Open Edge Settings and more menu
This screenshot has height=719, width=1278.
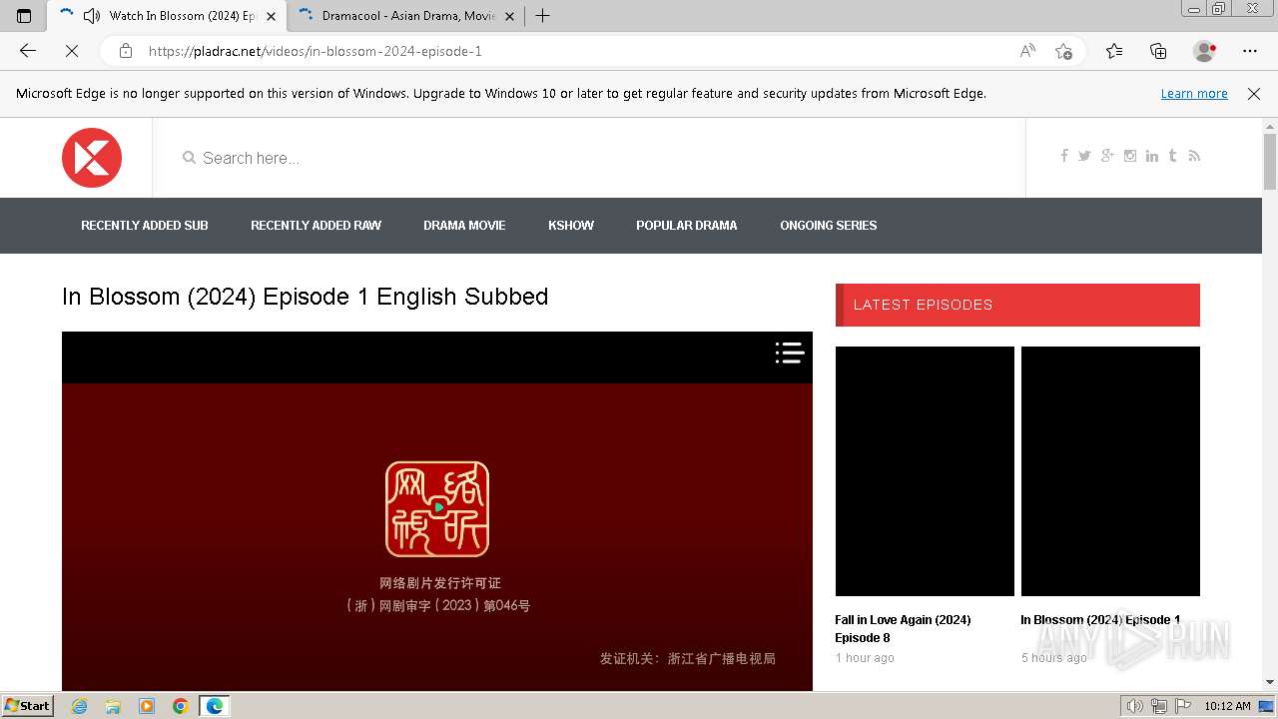coord(1250,51)
